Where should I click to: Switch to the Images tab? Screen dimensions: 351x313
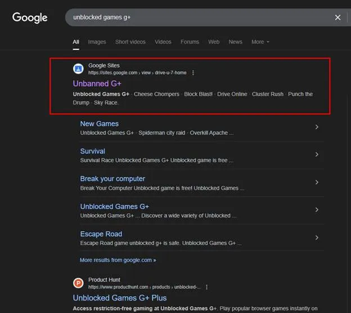(97, 42)
